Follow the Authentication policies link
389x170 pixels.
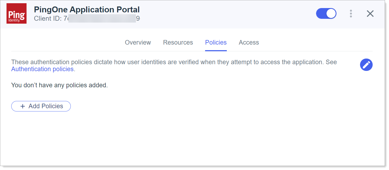(x=42, y=69)
